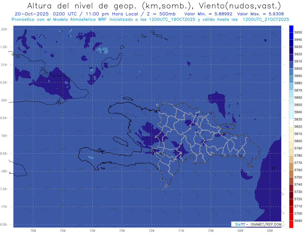Click the 5930 colorbar label
303x234 pixels.
(298, 47)
